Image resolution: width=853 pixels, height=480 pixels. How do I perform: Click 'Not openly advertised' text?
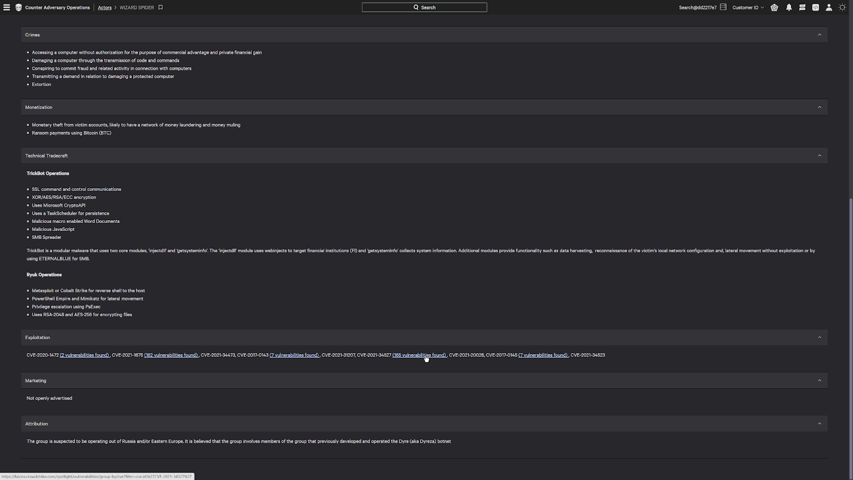pyautogui.click(x=49, y=398)
